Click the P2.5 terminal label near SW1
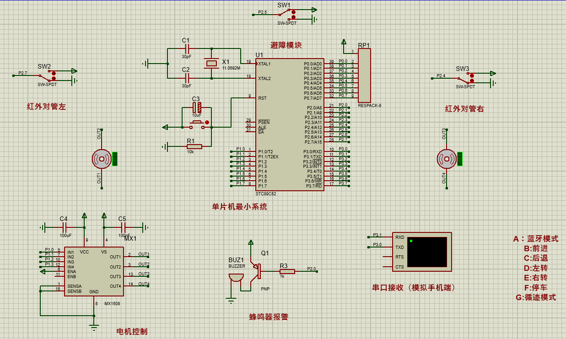The image size is (566, 339). click(x=262, y=12)
